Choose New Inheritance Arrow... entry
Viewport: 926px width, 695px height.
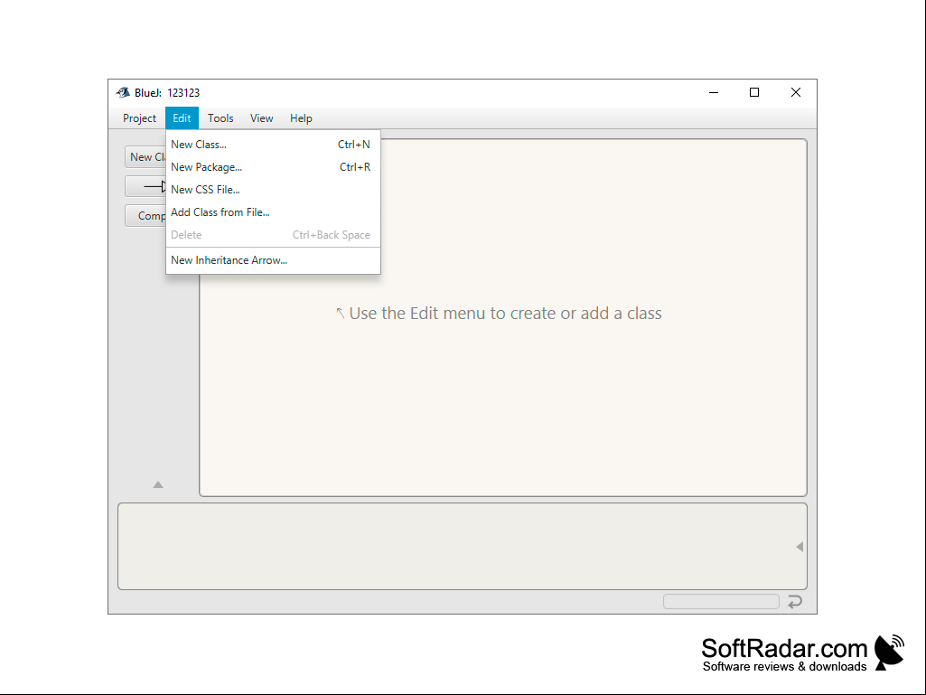(273, 260)
